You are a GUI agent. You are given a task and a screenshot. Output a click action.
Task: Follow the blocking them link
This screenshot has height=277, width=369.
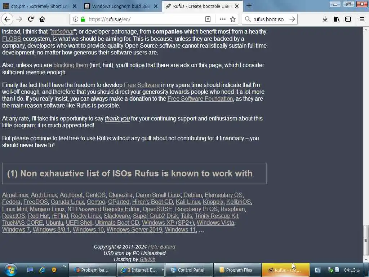pos(71,65)
